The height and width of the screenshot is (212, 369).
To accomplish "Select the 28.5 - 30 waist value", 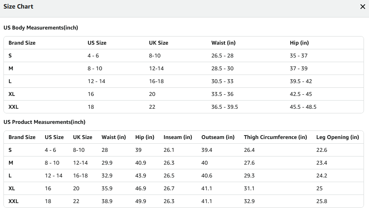I will [222, 68].
